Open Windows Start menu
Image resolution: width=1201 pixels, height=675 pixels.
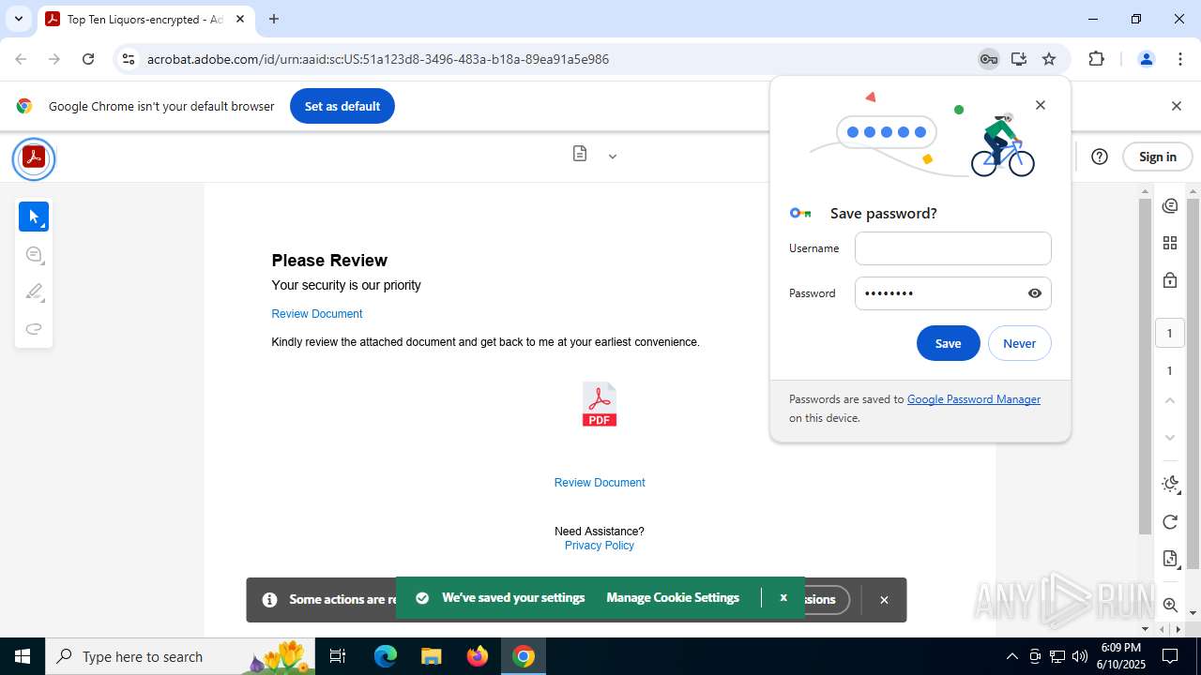click(x=23, y=656)
